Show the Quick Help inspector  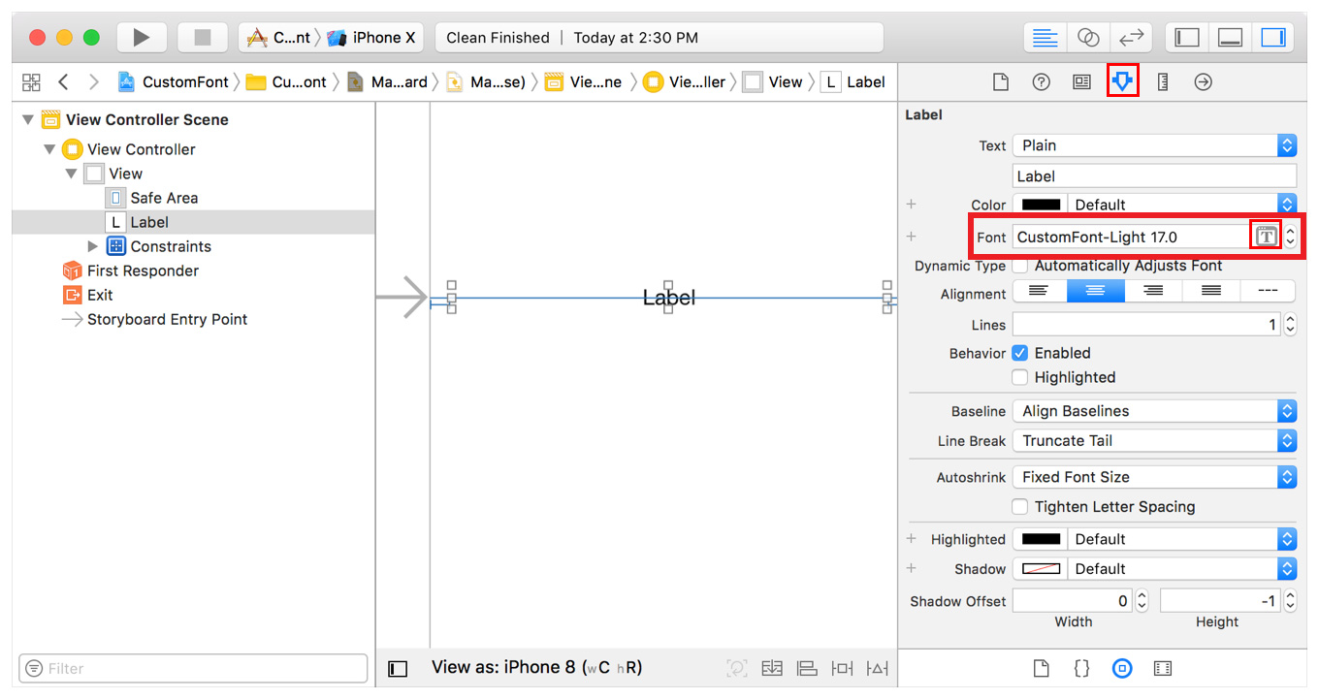[x=1041, y=82]
